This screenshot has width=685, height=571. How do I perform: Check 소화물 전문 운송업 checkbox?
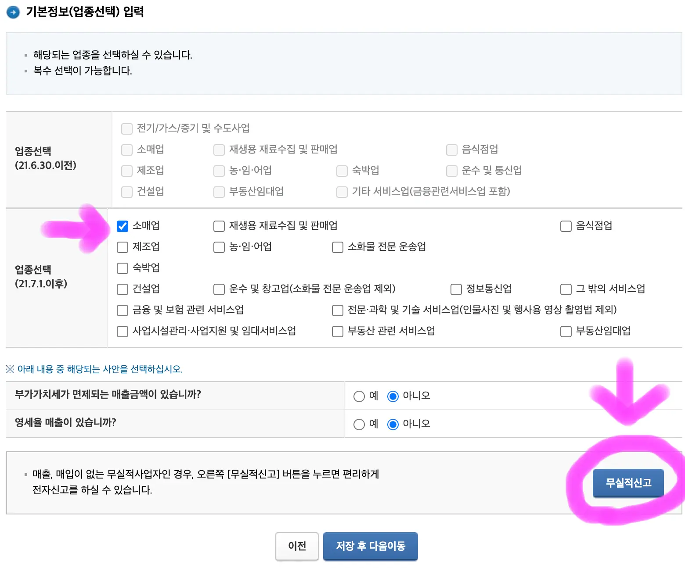[337, 247]
